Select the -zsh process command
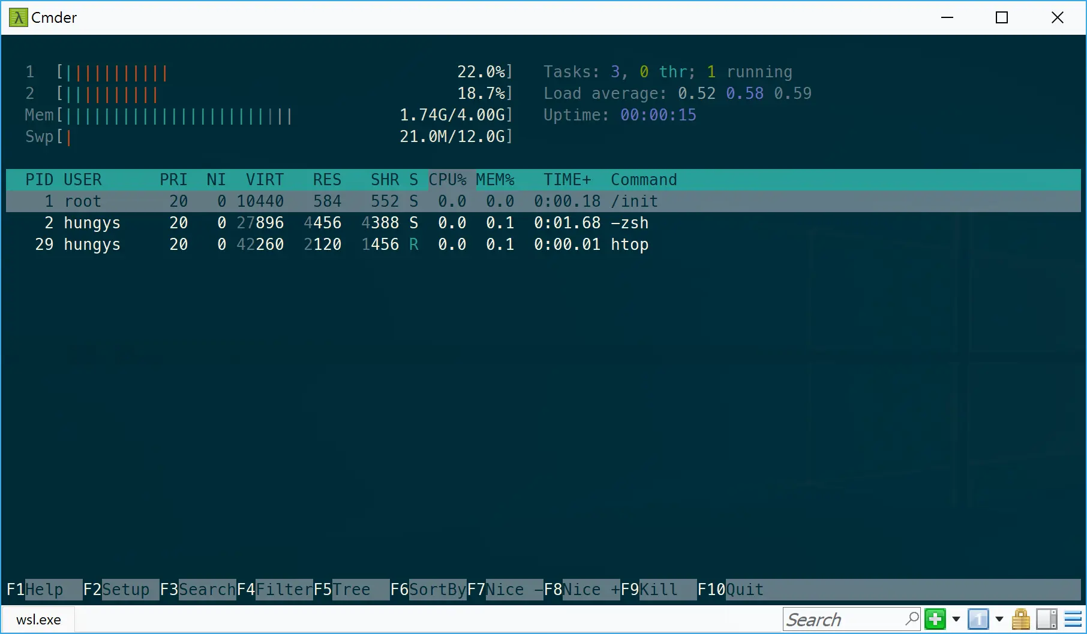This screenshot has height=634, width=1087. 630,223
